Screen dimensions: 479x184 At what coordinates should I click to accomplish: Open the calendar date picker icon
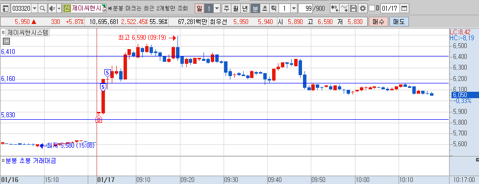point(404,8)
